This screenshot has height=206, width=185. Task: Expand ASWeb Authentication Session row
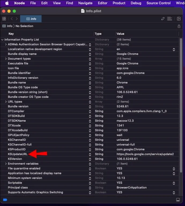pos(6,44)
